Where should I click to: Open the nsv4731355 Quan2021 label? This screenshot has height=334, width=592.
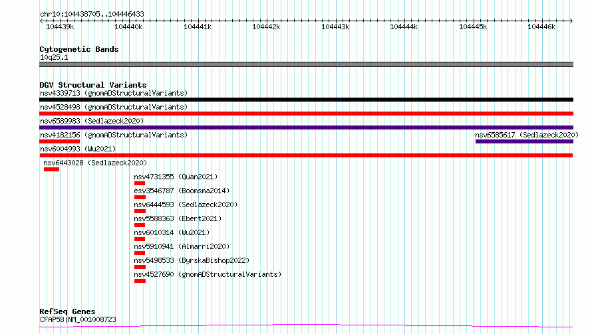(x=176, y=177)
